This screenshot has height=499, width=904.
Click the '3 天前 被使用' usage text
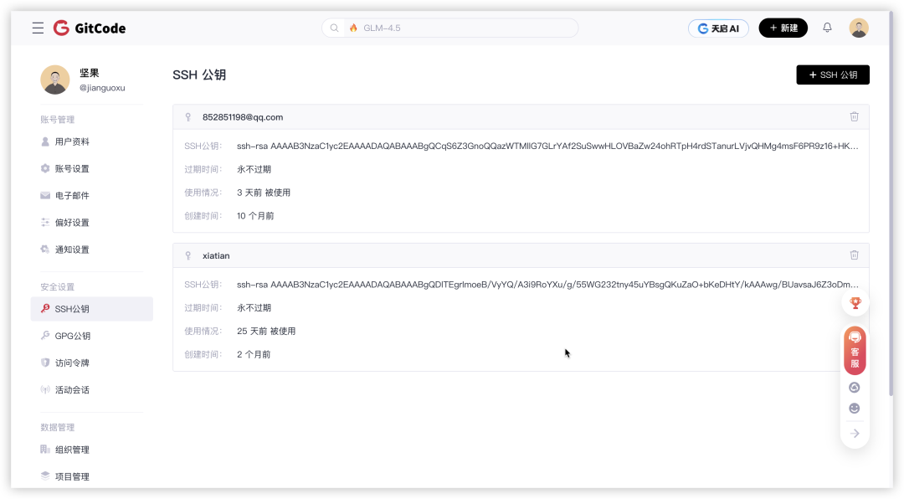tap(264, 193)
